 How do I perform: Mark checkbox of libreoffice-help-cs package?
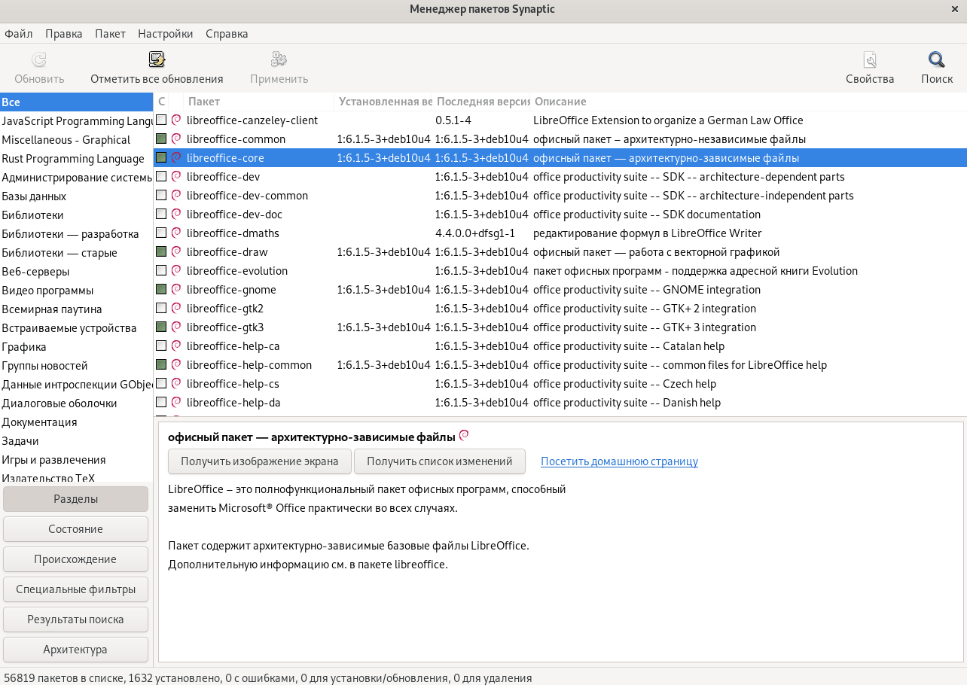point(161,384)
